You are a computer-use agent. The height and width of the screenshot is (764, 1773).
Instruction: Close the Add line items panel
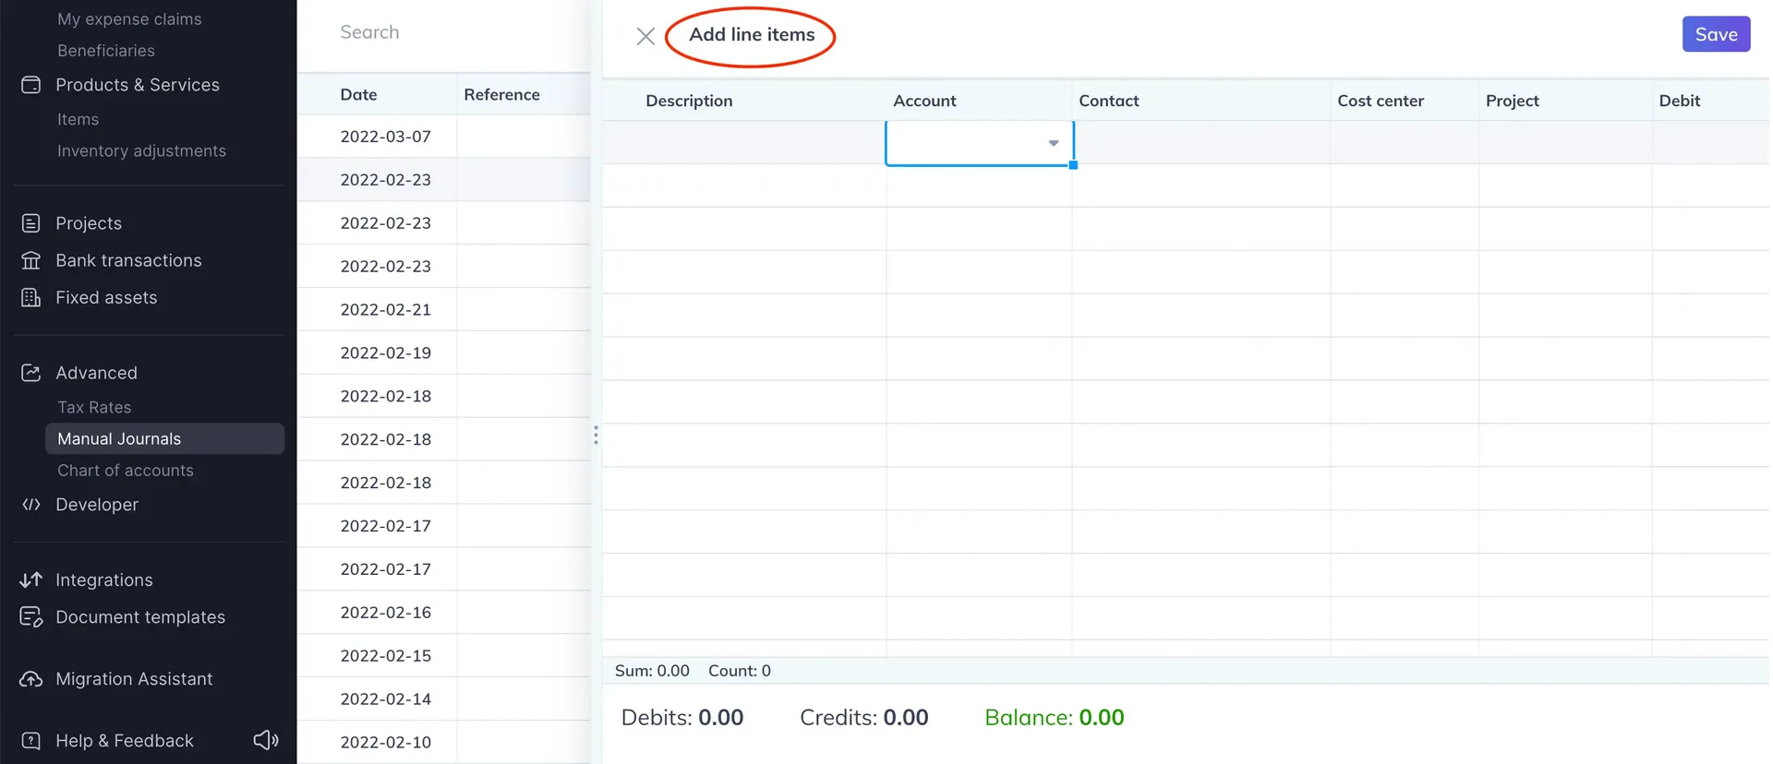pos(645,36)
